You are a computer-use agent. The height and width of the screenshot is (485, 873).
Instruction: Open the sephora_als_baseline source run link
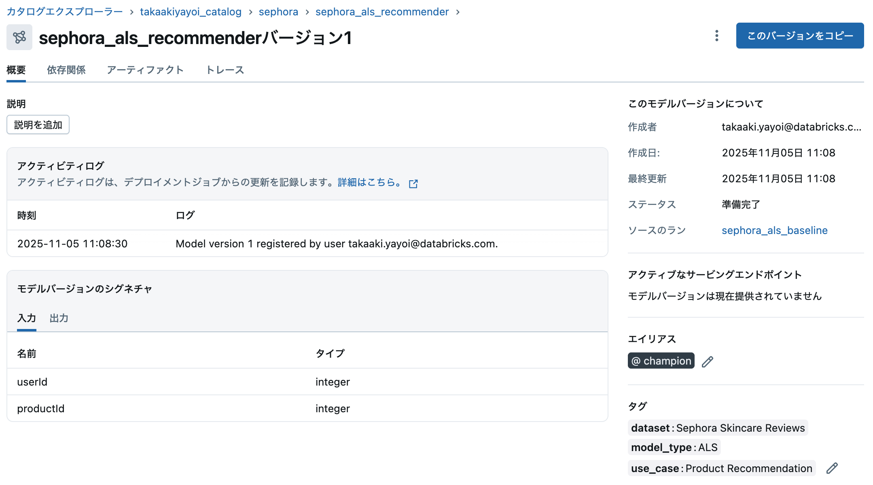(x=774, y=230)
